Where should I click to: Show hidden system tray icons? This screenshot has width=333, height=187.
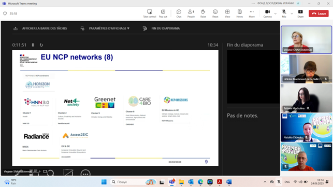(265, 182)
